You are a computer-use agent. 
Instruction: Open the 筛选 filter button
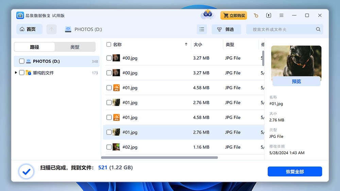[x=226, y=29]
